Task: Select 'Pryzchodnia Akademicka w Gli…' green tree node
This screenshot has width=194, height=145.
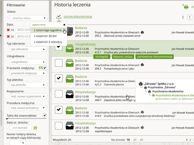Action: (175, 95)
